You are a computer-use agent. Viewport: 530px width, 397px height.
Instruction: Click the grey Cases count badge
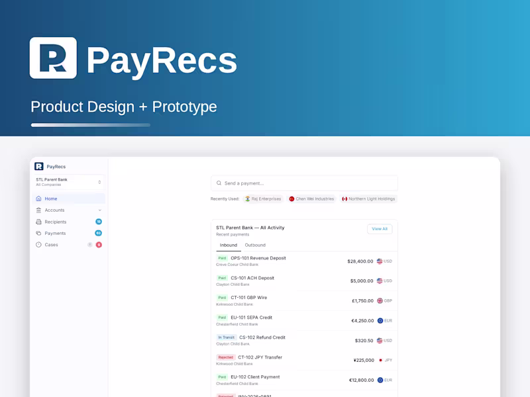coord(90,245)
